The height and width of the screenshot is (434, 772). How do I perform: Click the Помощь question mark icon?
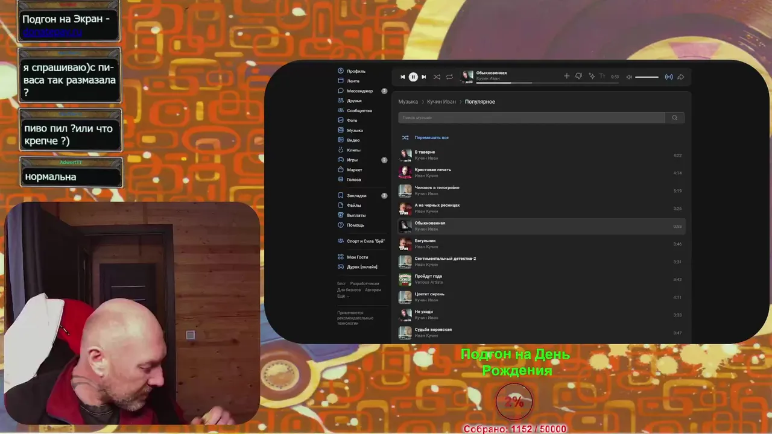pos(341,225)
